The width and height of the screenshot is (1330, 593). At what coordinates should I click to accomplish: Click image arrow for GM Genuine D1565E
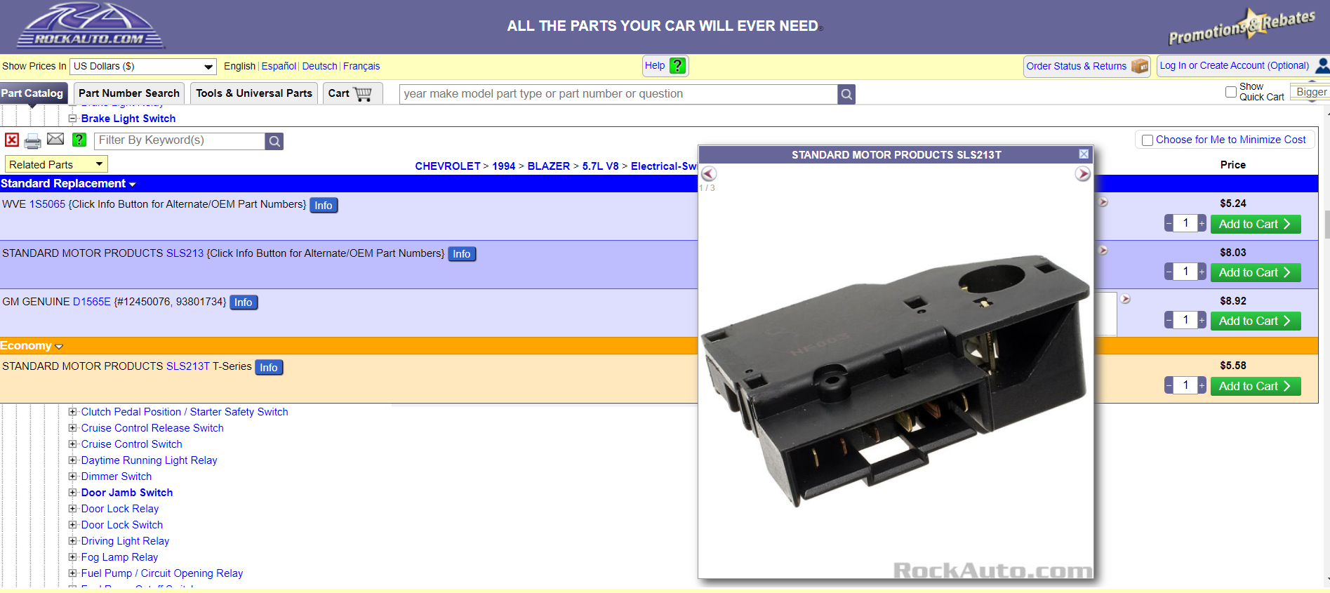point(1126,299)
